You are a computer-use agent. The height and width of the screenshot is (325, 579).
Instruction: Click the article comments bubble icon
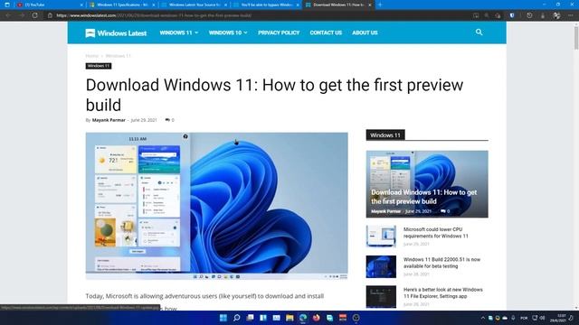(167, 120)
